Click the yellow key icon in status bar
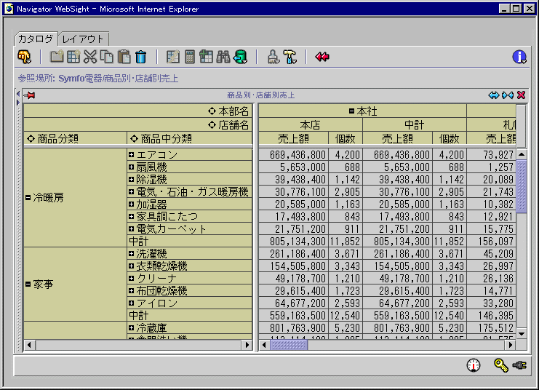Image resolution: width=539 pixels, height=390 pixels. coord(500,365)
